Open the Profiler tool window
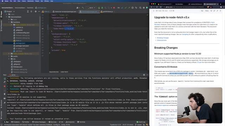225x126 pixels. click(x=26, y=122)
